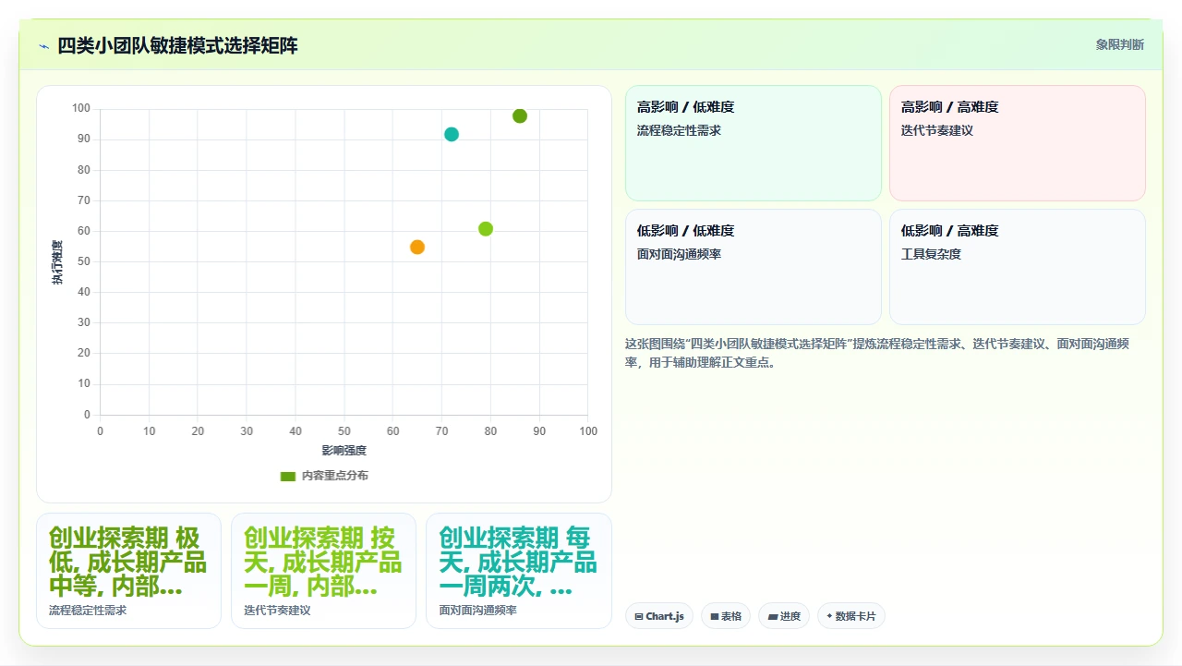The height and width of the screenshot is (666, 1182).
Task: Click the 执行强度 y-axis label
Action: 57,262
